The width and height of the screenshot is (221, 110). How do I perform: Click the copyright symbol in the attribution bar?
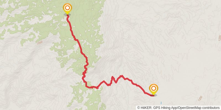[x=139, y=108]
